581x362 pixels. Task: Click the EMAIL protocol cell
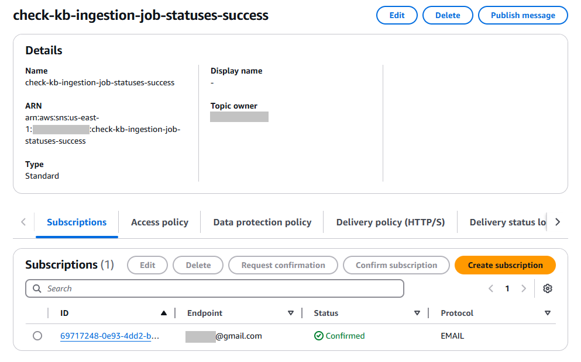pyautogui.click(x=452, y=336)
